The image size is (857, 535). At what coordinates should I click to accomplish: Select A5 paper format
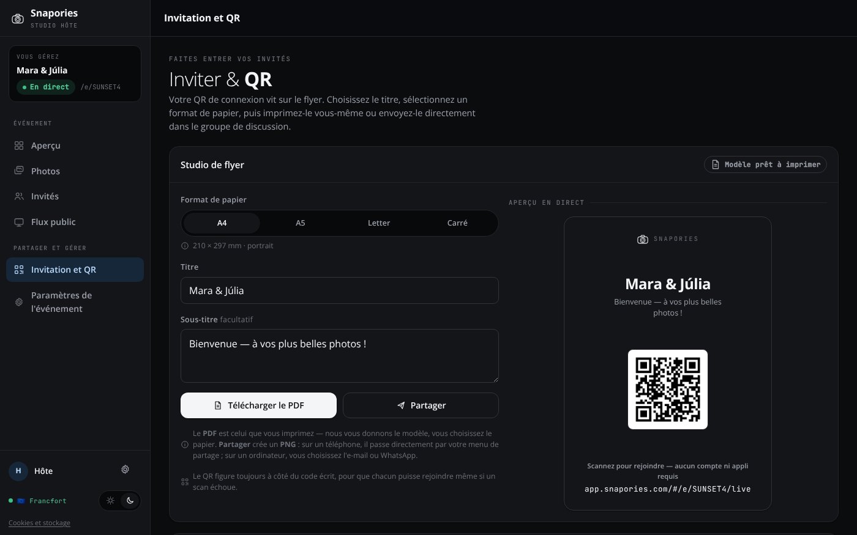(301, 223)
